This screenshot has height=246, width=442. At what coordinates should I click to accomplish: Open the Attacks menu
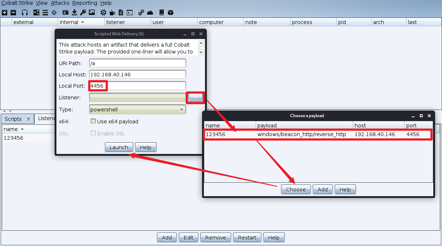60,3
